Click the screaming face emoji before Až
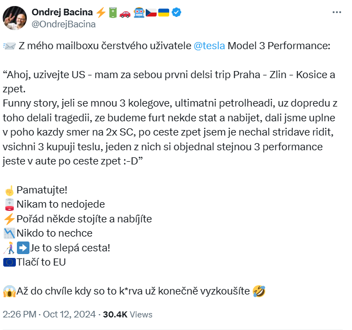Image resolution: width=352 pixels, height=330 pixels. [x=9, y=291]
